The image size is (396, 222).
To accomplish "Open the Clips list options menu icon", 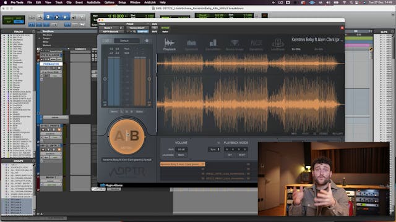I will tap(393, 31).
